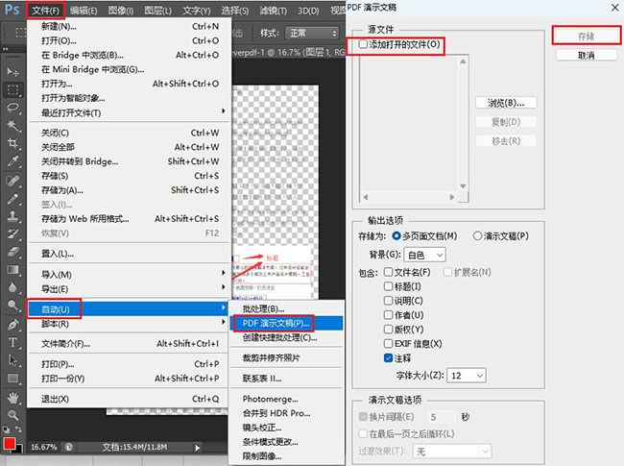Select the Type tool
Viewport: 624px width, 466px height.
coord(12,342)
